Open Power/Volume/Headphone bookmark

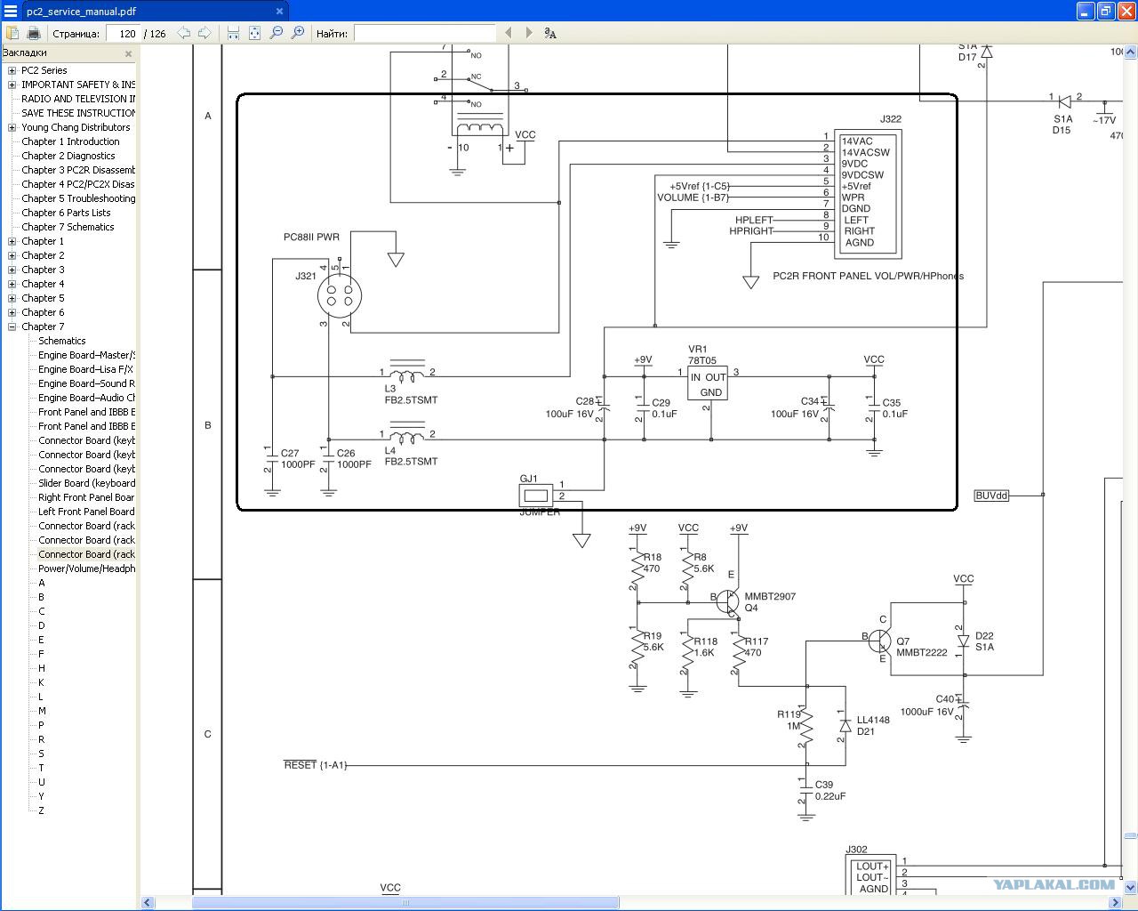[86, 568]
